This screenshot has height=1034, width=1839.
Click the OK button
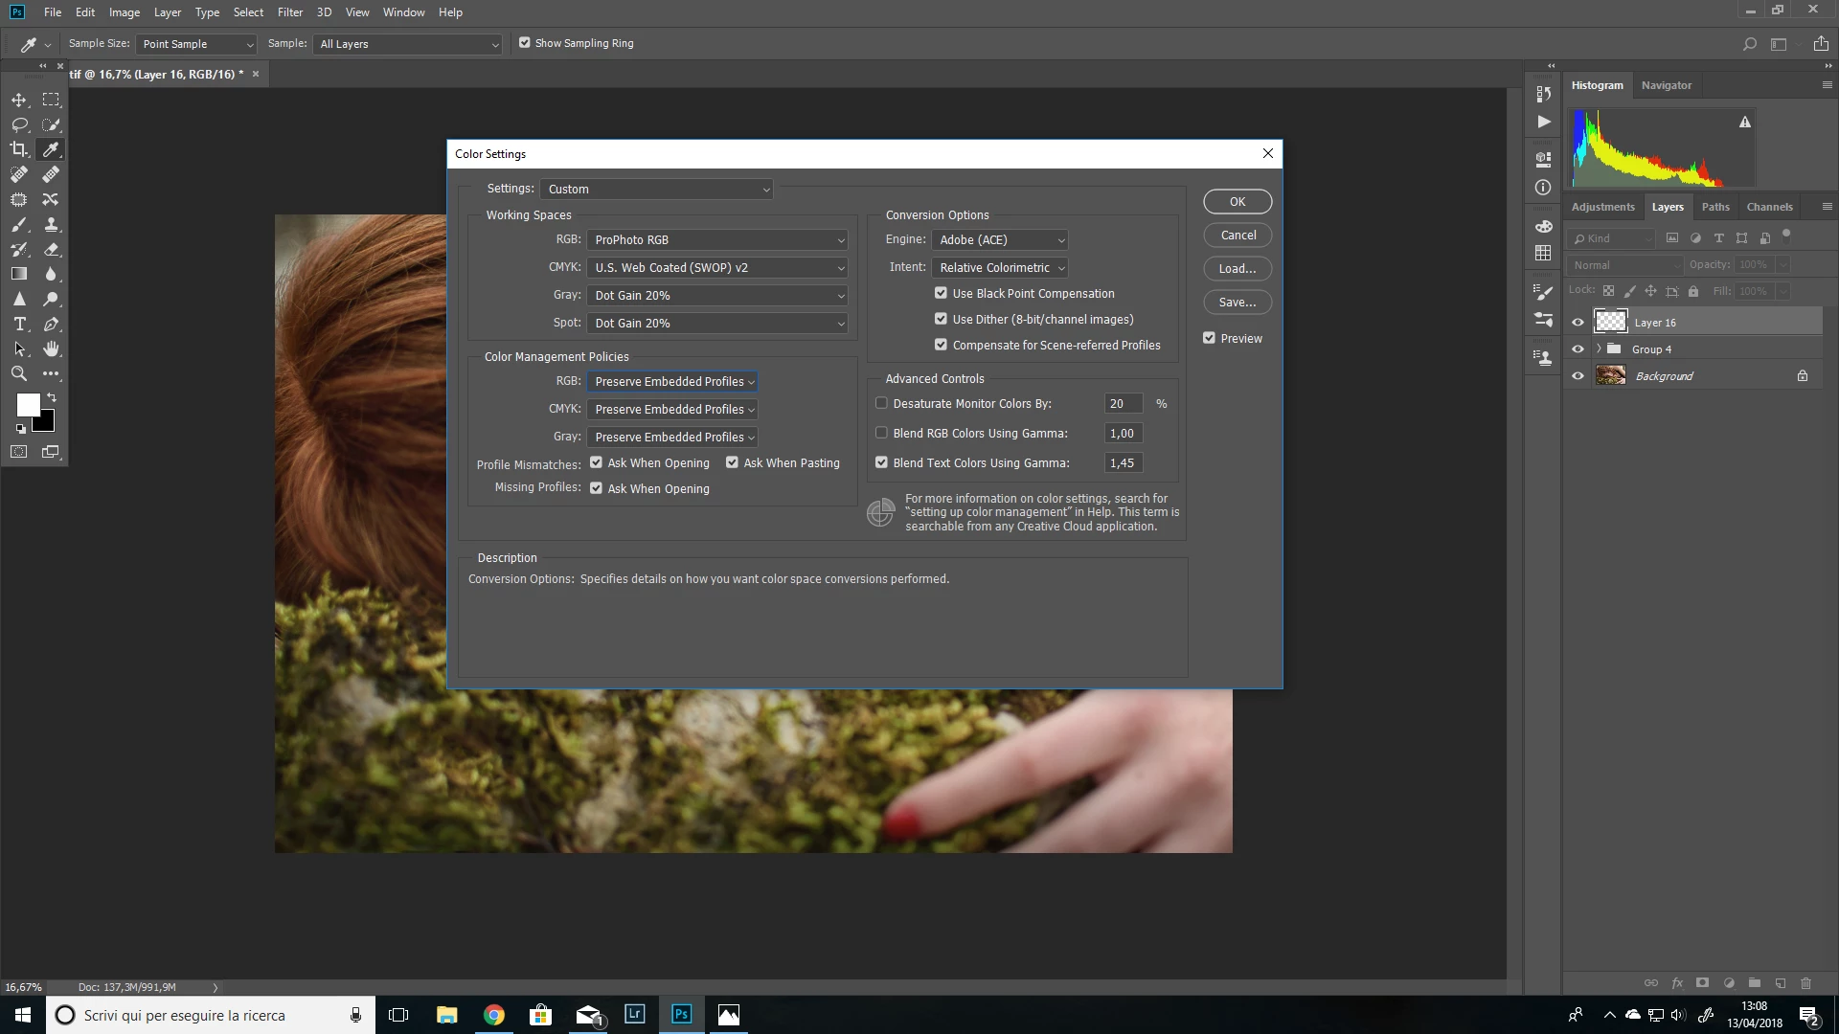[x=1237, y=202]
